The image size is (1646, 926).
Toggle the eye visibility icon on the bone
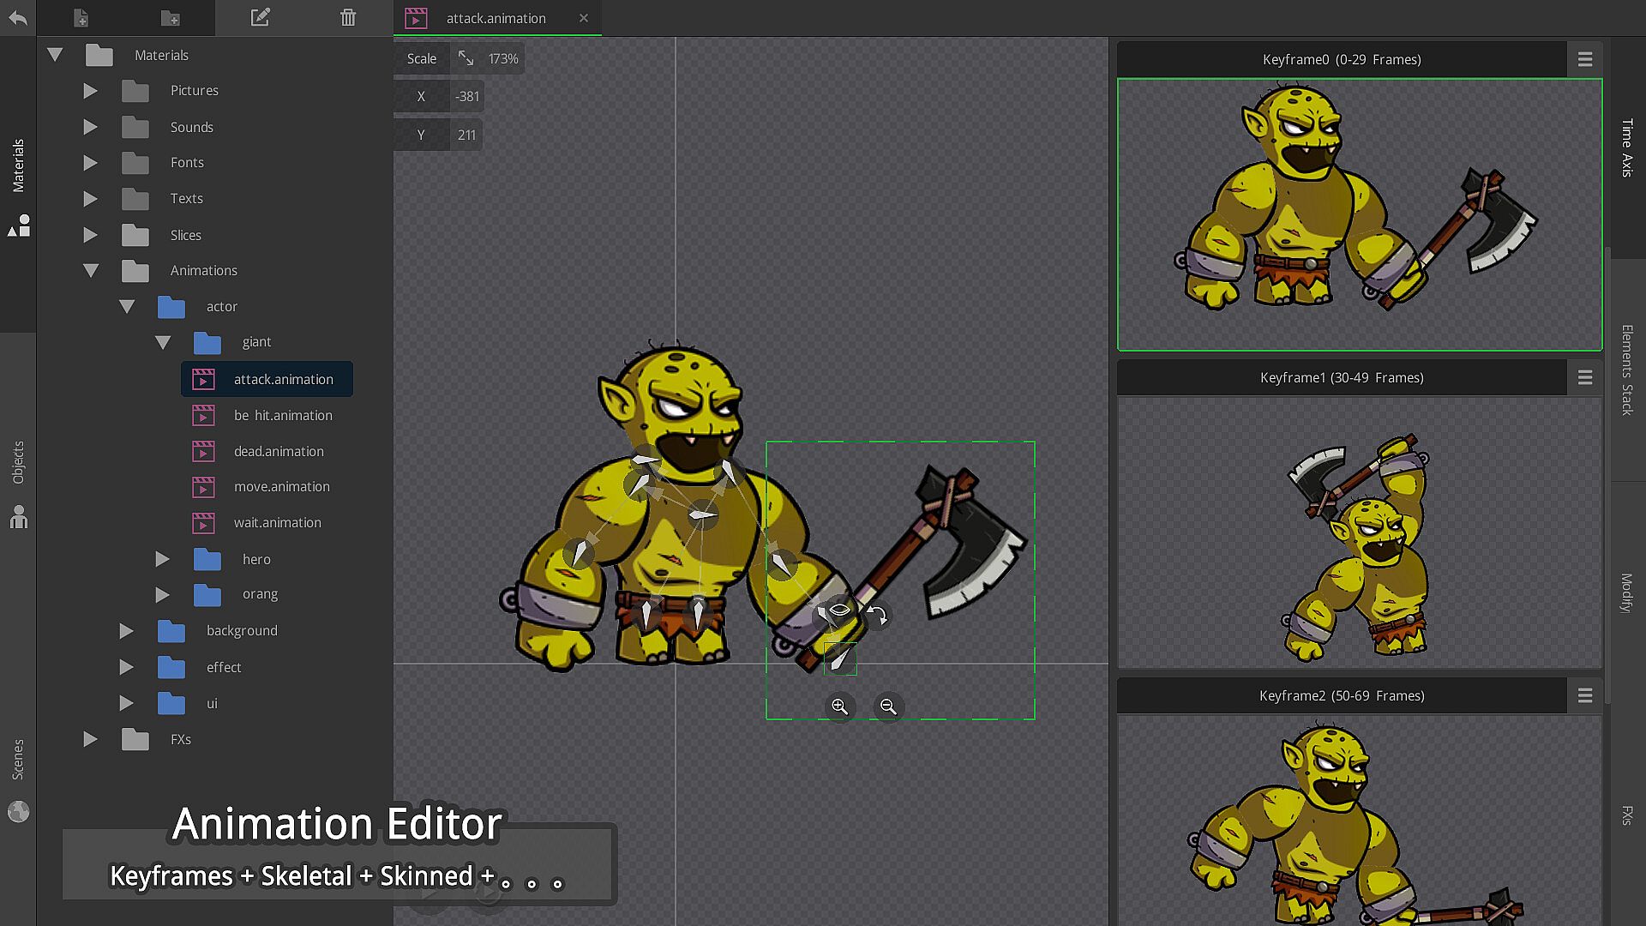click(x=839, y=610)
